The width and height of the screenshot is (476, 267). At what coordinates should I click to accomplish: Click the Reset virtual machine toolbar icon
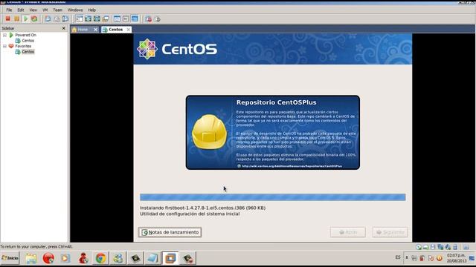pyautogui.click(x=34, y=19)
